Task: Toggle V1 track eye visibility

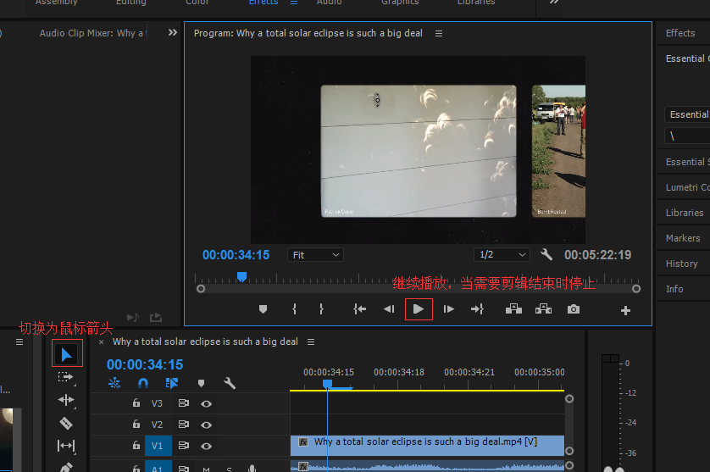Action: 206,446
